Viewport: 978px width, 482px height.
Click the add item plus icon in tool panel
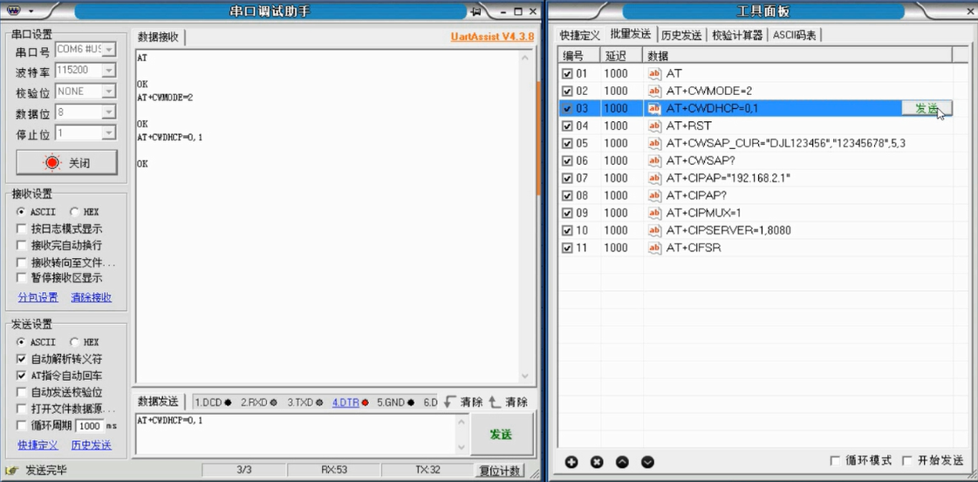[571, 462]
